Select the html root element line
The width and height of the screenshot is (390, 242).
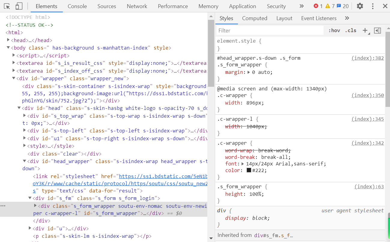(x=14, y=32)
